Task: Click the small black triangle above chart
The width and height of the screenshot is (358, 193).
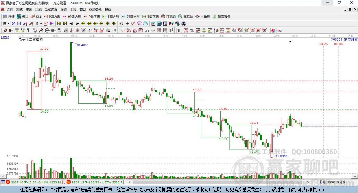Action: pos(290,42)
